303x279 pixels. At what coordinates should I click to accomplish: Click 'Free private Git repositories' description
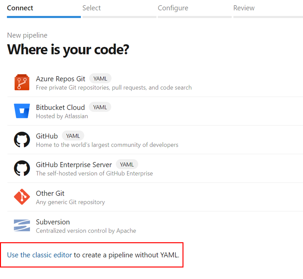coord(114,88)
